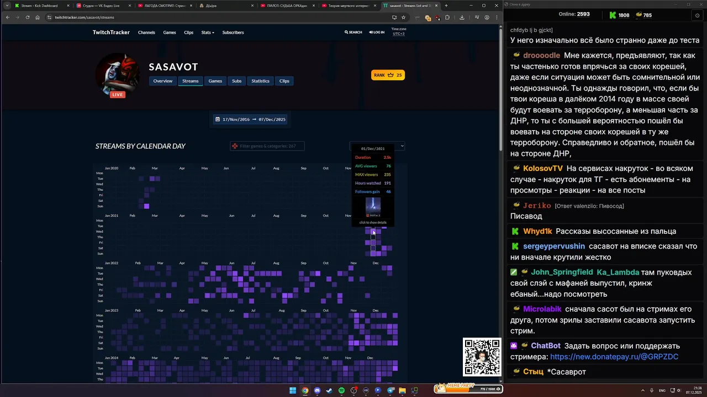This screenshot has width=707, height=397.
Task: Open Steam from the taskbar
Action: click(x=329, y=390)
